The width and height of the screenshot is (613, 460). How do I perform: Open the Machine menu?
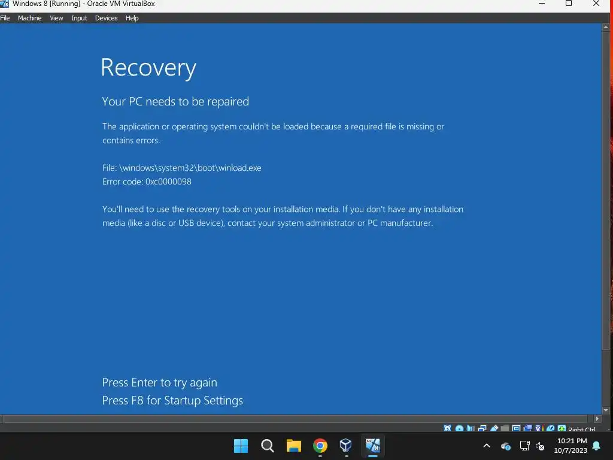click(30, 18)
